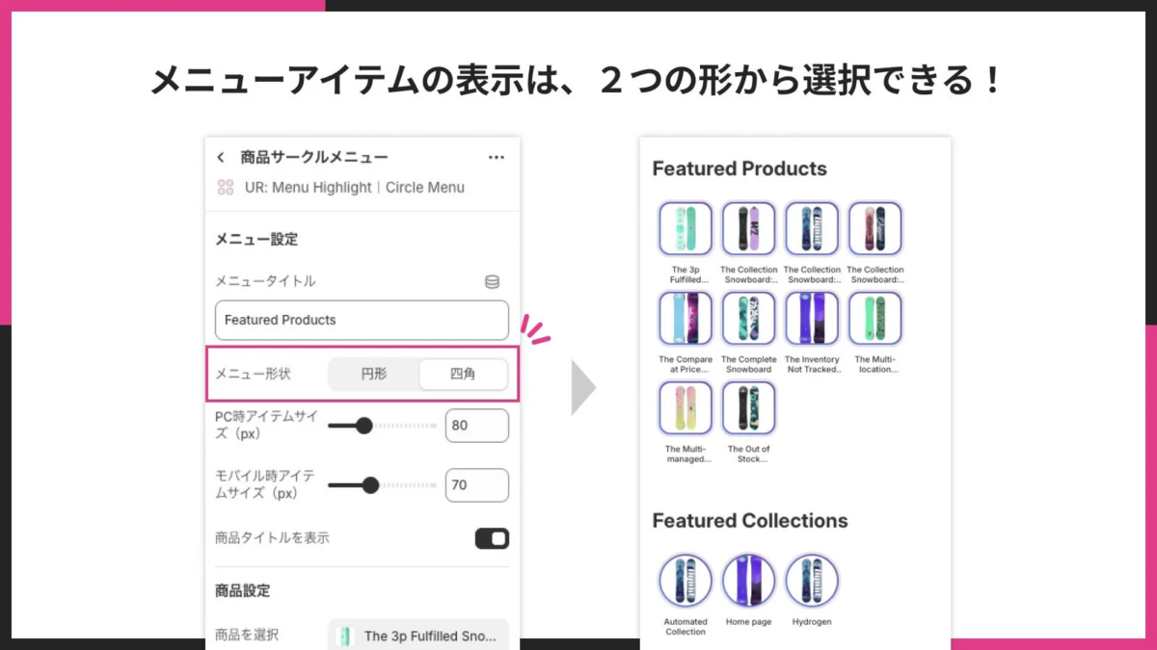The width and height of the screenshot is (1157, 650).
Task: Click the Featured Products title input field
Action: [x=362, y=320]
